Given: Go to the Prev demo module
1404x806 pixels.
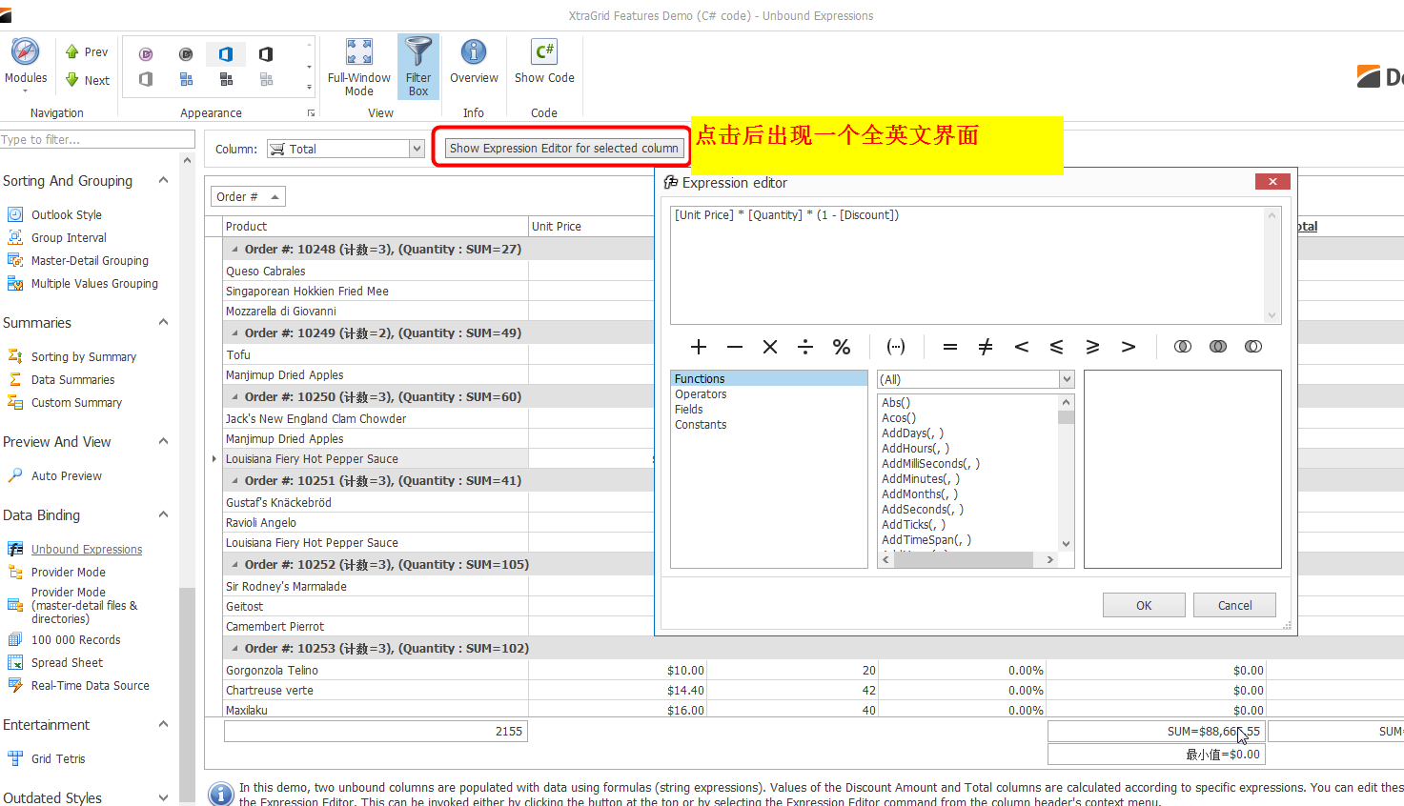Looking at the screenshot, I should tap(87, 52).
